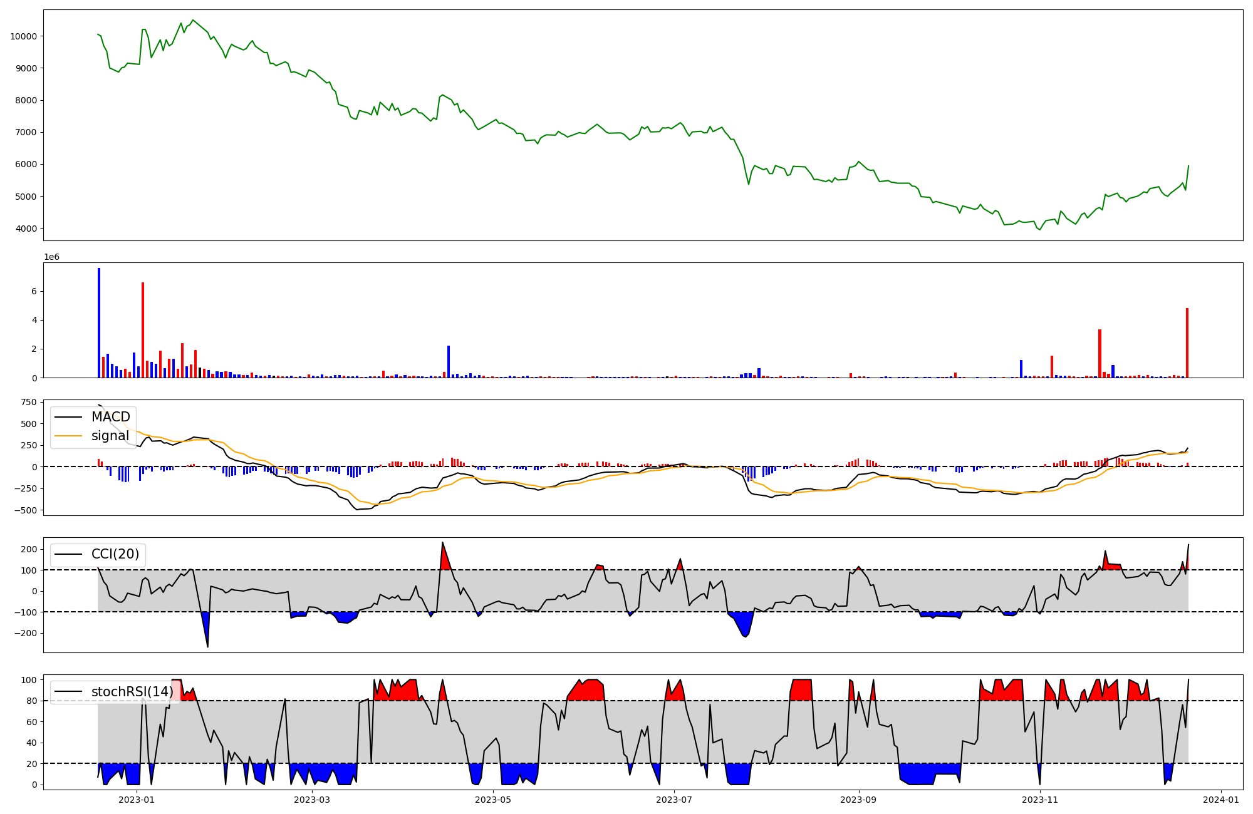The image size is (1253, 814).
Task: Click the tallest blue volume bar
Action: (x=99, y=322)
